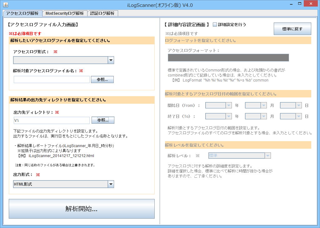This screenshot has width=320, height=228.
Task: Switch to the ModSecurityログ解析 tab
Action: coord(64,13)
